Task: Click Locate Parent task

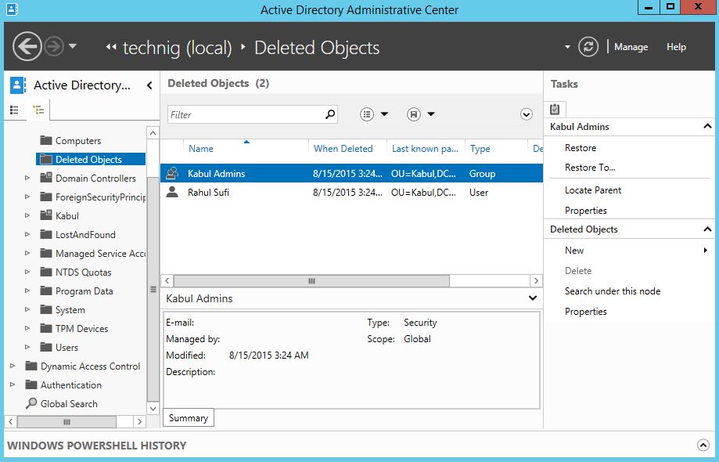Action: coord(593,190)
